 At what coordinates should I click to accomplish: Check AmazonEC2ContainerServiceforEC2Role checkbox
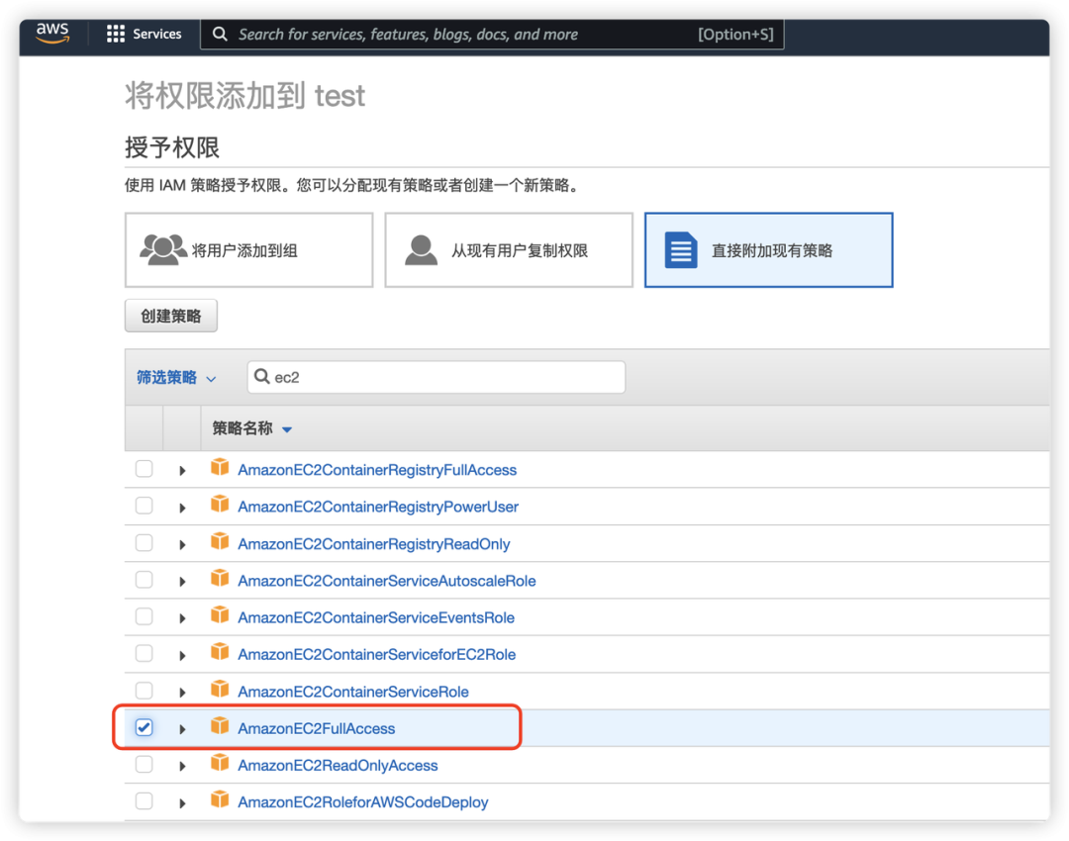click(x=144, y=654)
